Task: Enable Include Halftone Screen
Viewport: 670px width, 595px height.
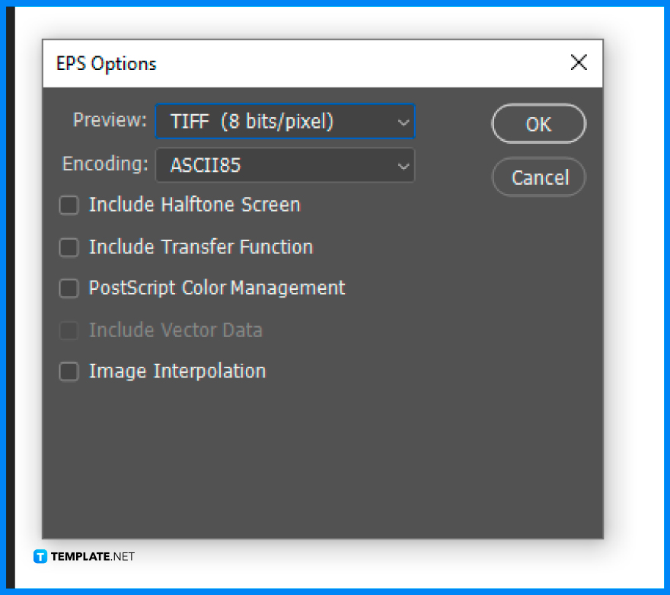Action: pyautogui.click(x=69, y=205)
